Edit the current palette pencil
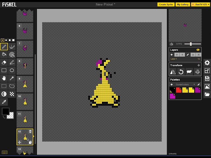 pos(198,85)
